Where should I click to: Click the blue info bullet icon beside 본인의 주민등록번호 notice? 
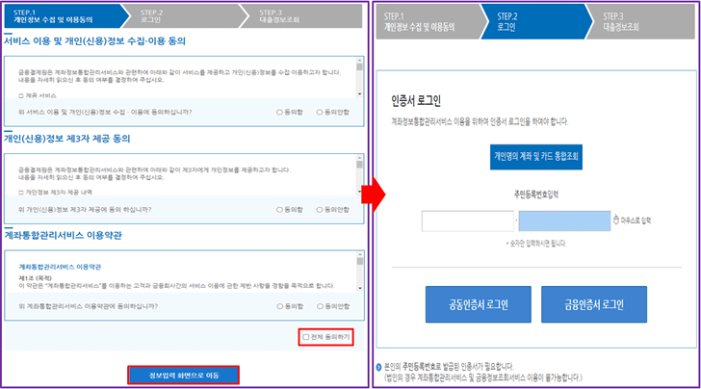click(379, 367)
